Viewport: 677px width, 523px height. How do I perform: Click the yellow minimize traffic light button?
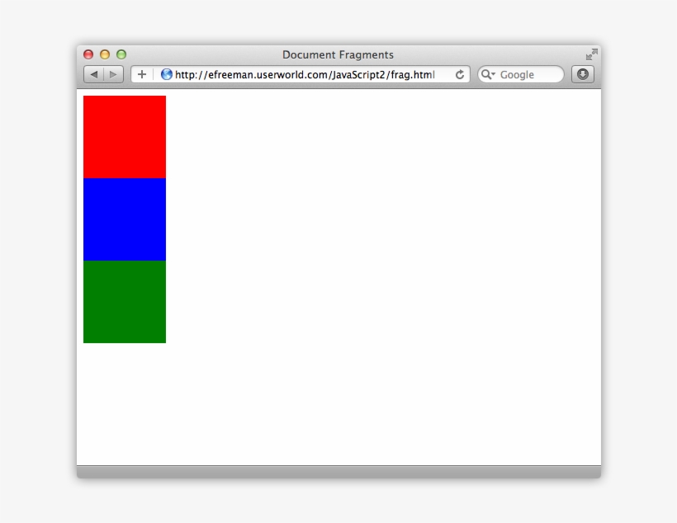(105, 54)
